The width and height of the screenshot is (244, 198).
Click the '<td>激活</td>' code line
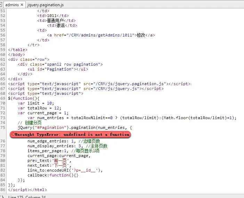(x=62, y=25)
